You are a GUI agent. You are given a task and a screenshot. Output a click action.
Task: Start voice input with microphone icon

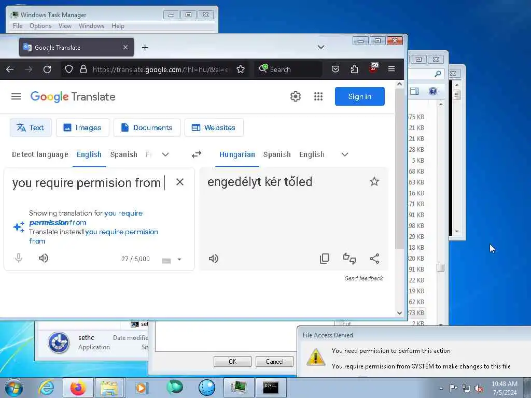(x=19, y=258)
